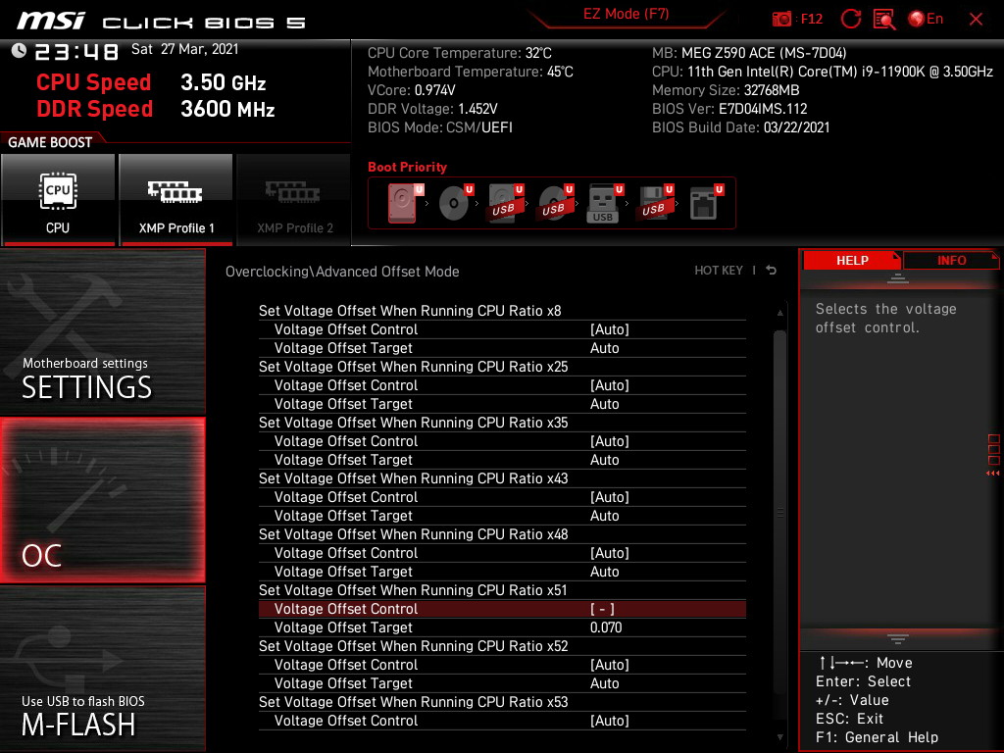Switch to the HELP tab
Viewport: 1004px width, 753px height.
click(x=852, y=261)
